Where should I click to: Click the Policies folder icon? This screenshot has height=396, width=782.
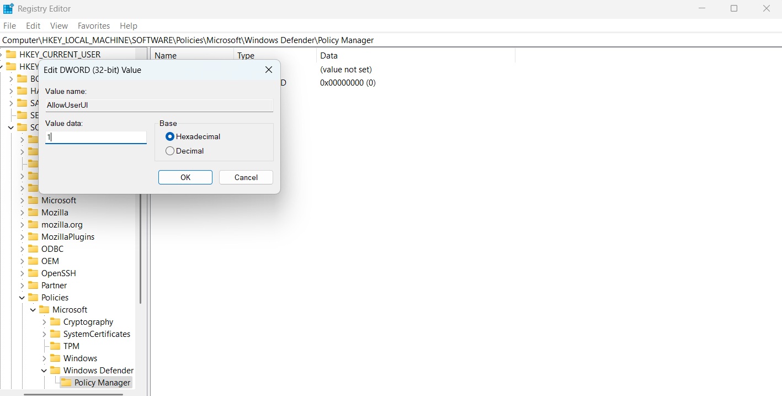(x=33, y=297)
